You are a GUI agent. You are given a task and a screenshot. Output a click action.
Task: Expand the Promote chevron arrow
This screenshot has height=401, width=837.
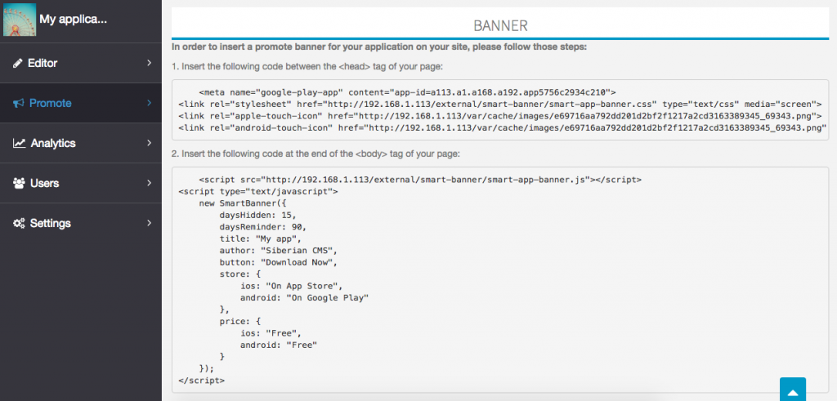click(149, 103)
